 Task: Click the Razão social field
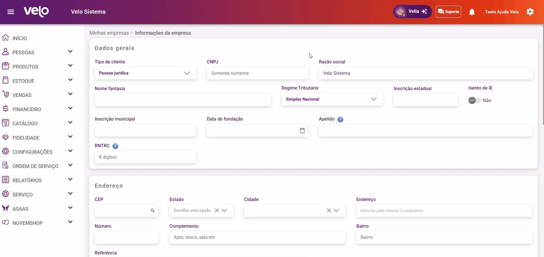[x=426, y=73]
